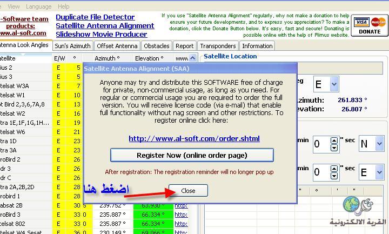Click the 26.807 ° elevation value
This screenshot has width=389, height=234.
click(354, 109)
